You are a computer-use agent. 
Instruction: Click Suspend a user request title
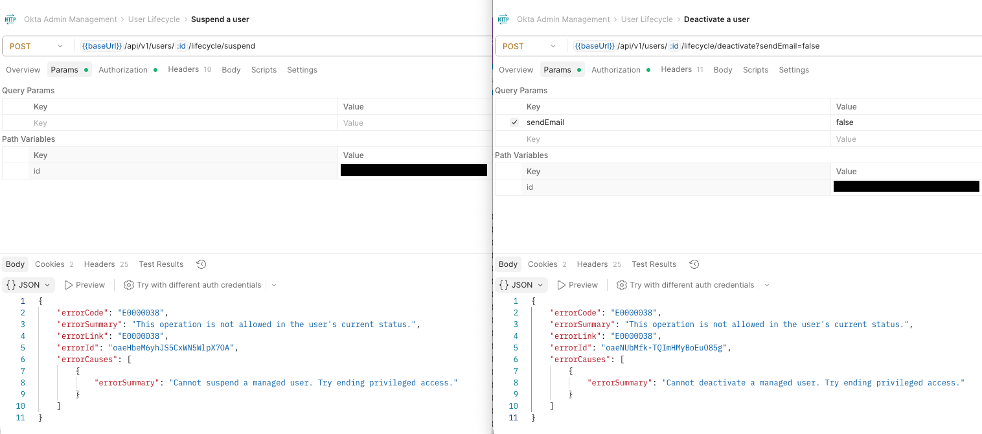point(220,19)
